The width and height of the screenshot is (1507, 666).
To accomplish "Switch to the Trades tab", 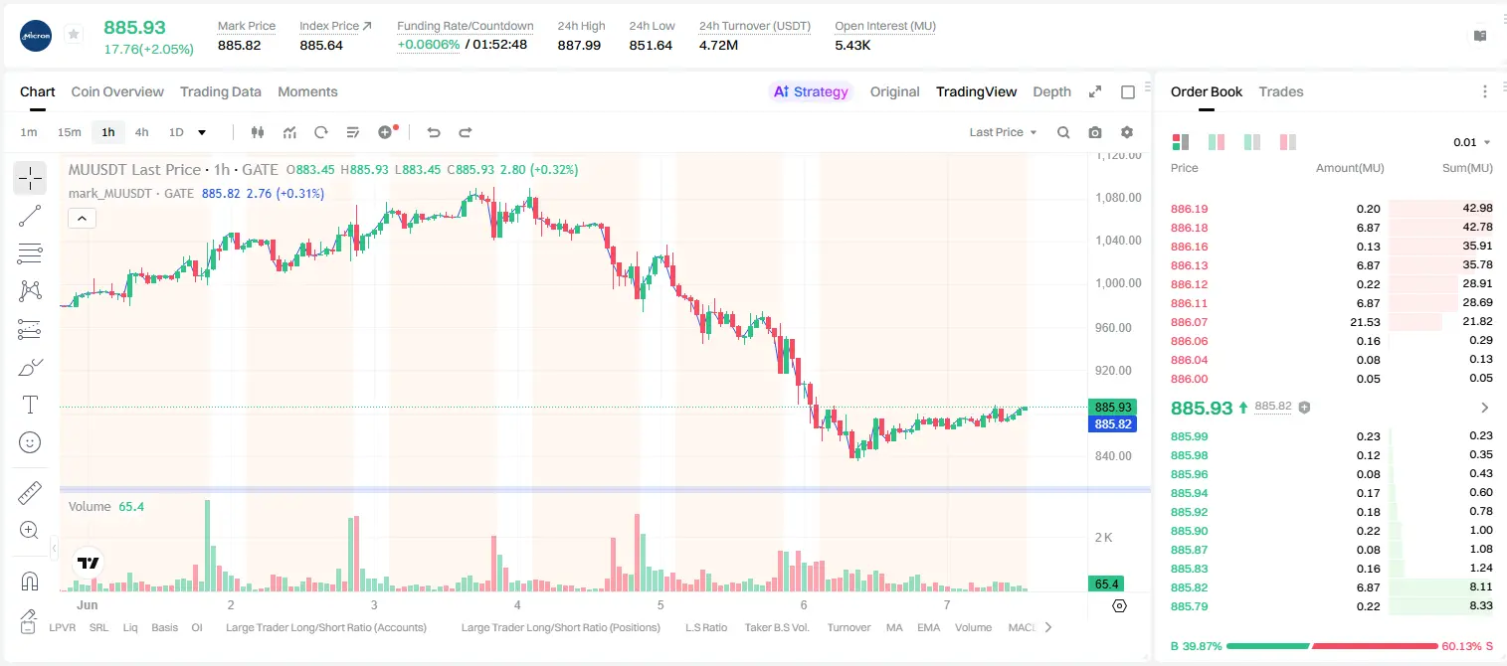I will 1280,91.
